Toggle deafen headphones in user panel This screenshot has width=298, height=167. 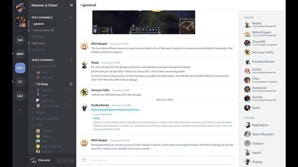click(x=65, y=161)
